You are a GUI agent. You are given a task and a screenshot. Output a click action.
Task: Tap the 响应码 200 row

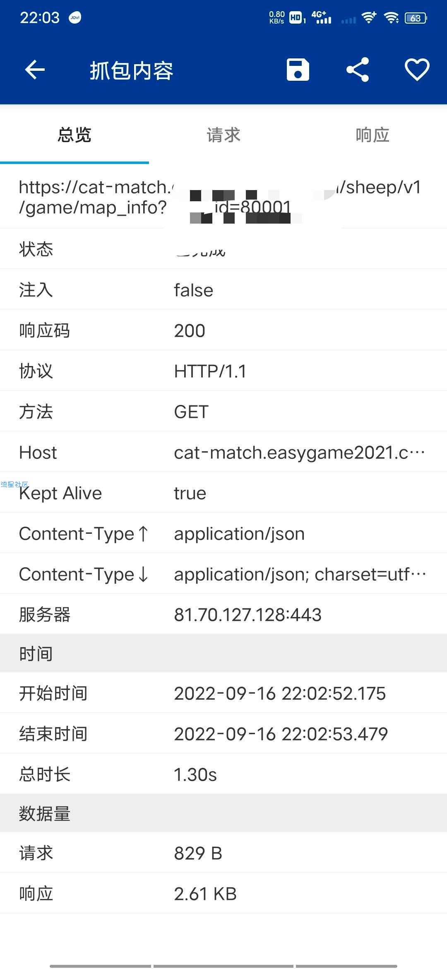(x=223, y=330)
